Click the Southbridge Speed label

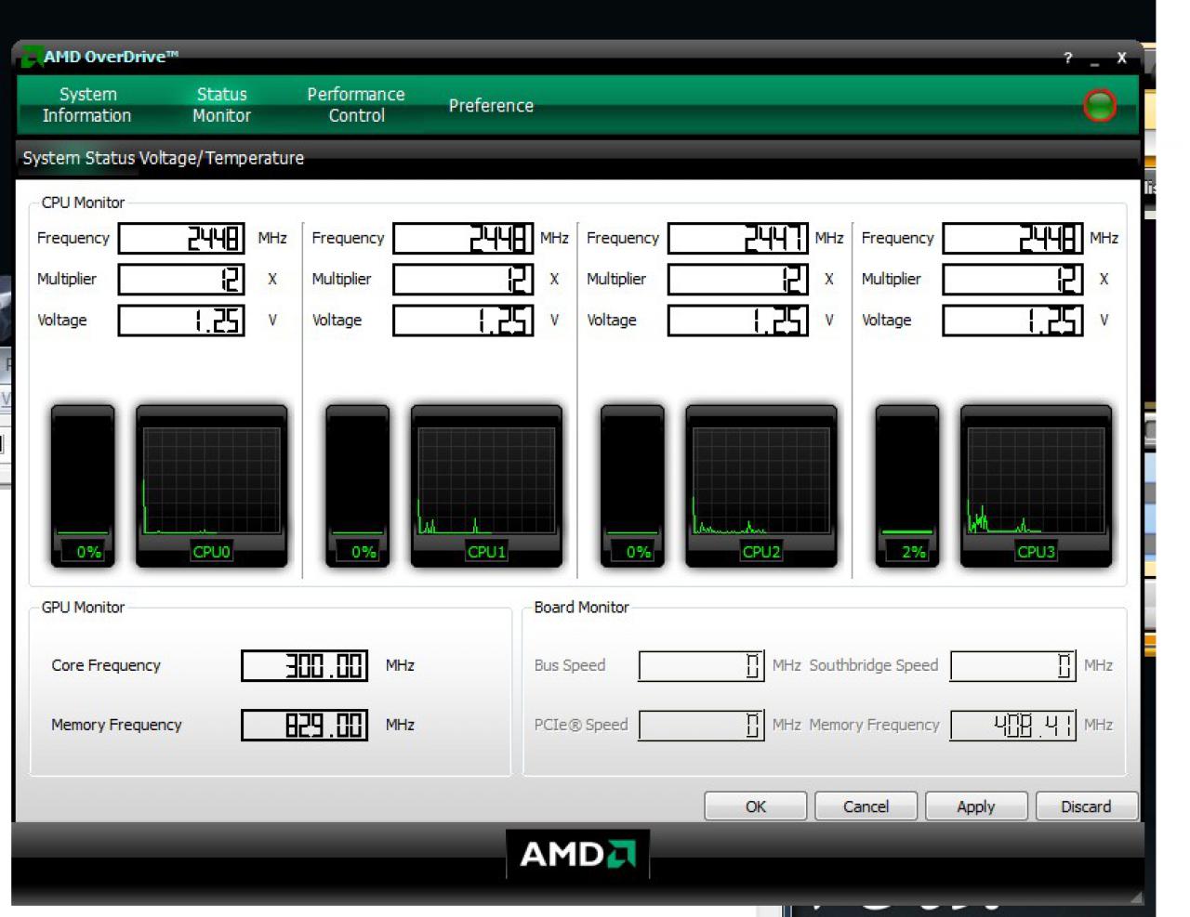pos(874,665)
